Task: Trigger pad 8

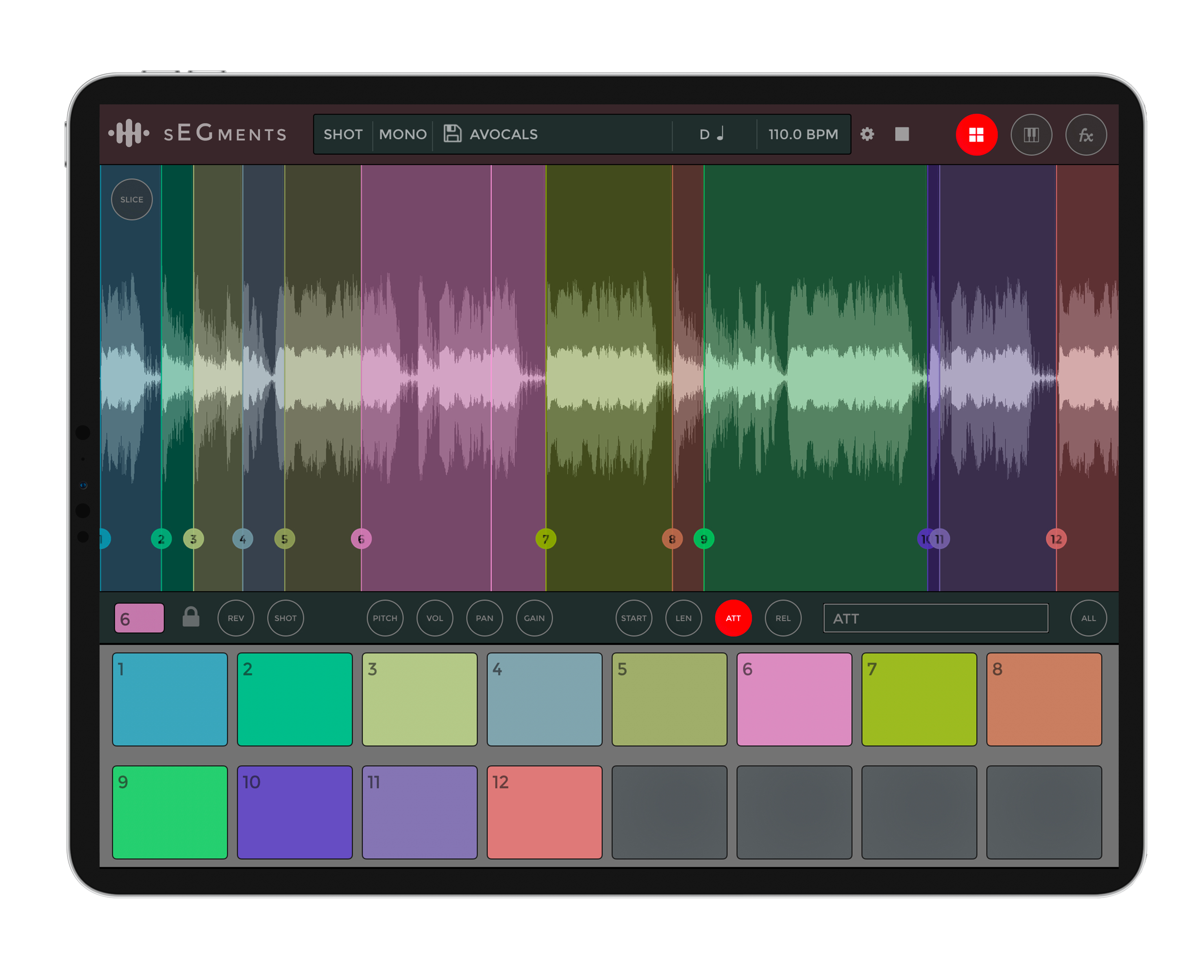Action: 1044,699
